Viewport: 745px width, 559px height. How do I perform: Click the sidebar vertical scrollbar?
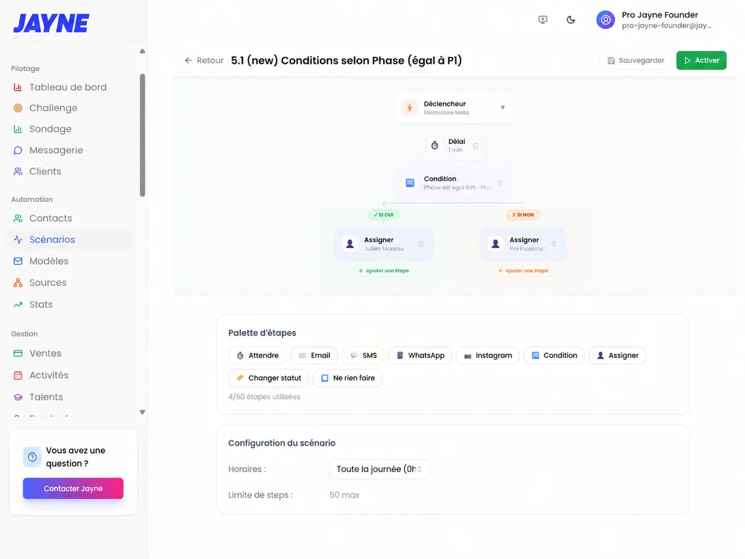(143, 135)
